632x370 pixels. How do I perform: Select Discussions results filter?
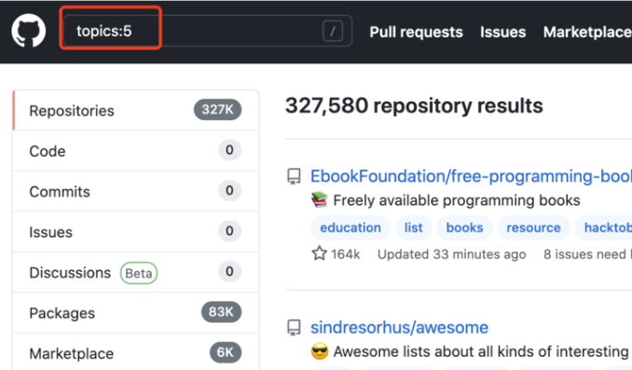pos(136,272)
